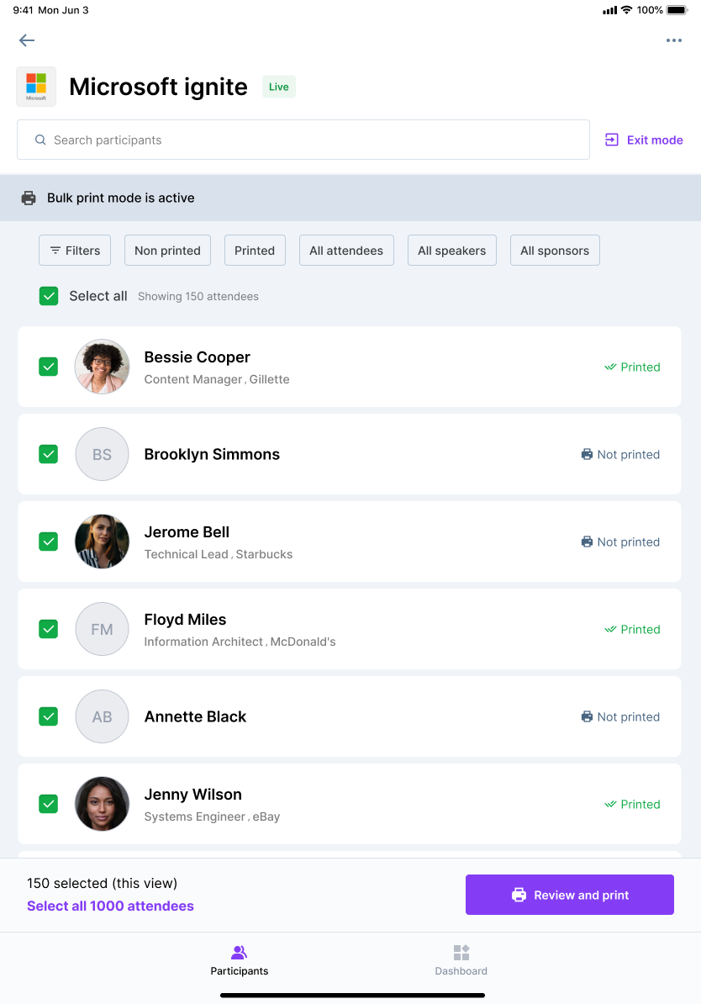Uncheck Jenny Wilson's checkbox

(x=49, y=804)
